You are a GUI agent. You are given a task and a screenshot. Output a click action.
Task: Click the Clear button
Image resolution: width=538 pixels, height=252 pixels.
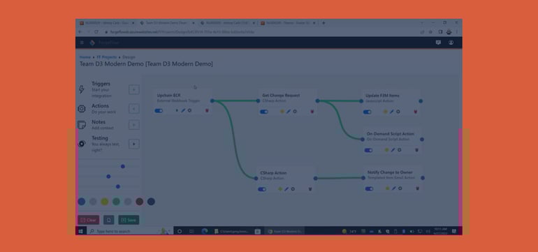89,220
